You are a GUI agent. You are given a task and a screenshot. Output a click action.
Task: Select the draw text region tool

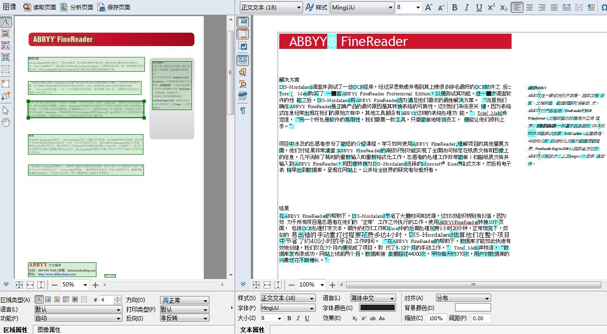(x=7, y=22)
